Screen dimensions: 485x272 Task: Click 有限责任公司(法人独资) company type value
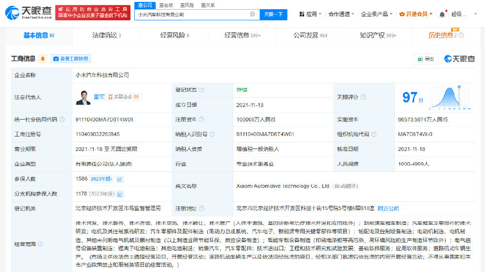[x=104, y=164]
